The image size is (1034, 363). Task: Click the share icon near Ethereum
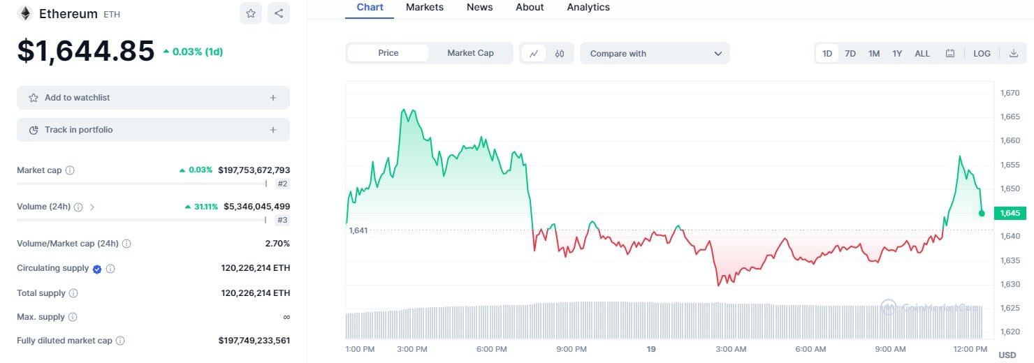(x=278, y=13)
